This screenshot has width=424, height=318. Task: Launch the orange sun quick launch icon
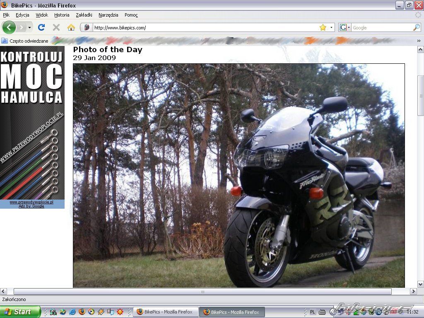point(120,312)
